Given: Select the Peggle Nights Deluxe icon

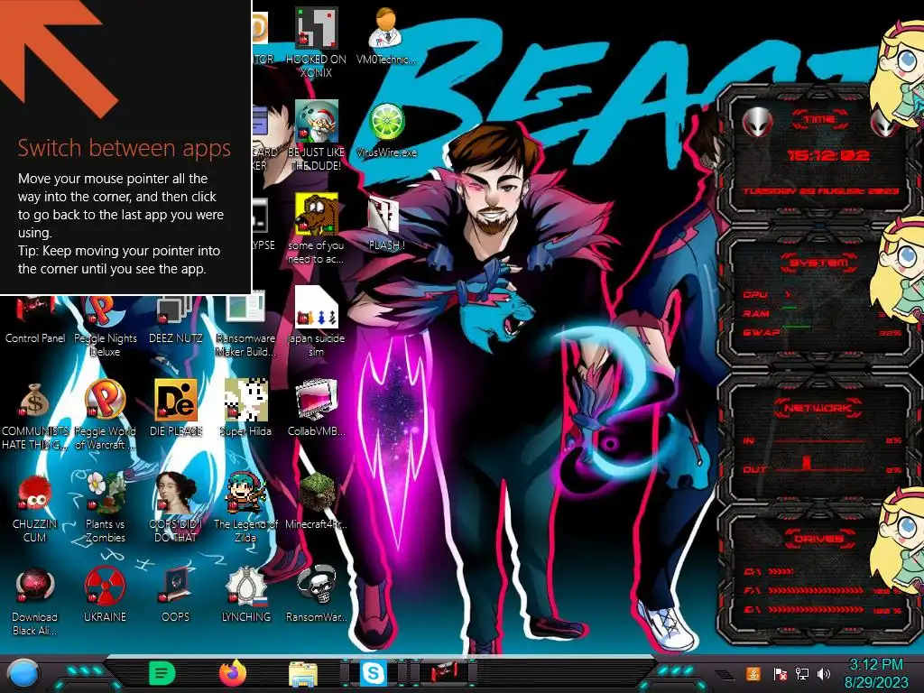Looking at the screenshot, I should [x=105, y=327].
